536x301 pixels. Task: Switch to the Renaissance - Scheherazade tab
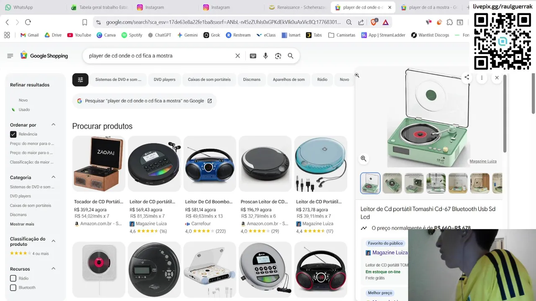[x=297, y=7]
